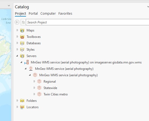Click the Twin Cities metro layer icon
Screen dimensions: 149x121
[x=39, y=94]
